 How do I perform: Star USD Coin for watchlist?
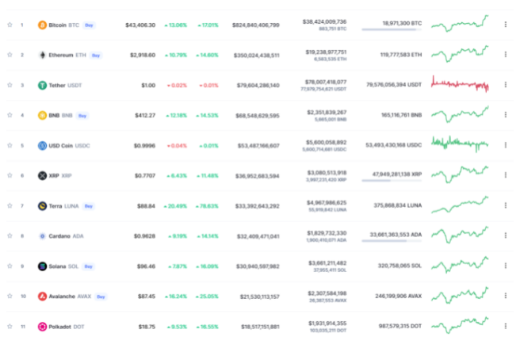click(10, 145)
